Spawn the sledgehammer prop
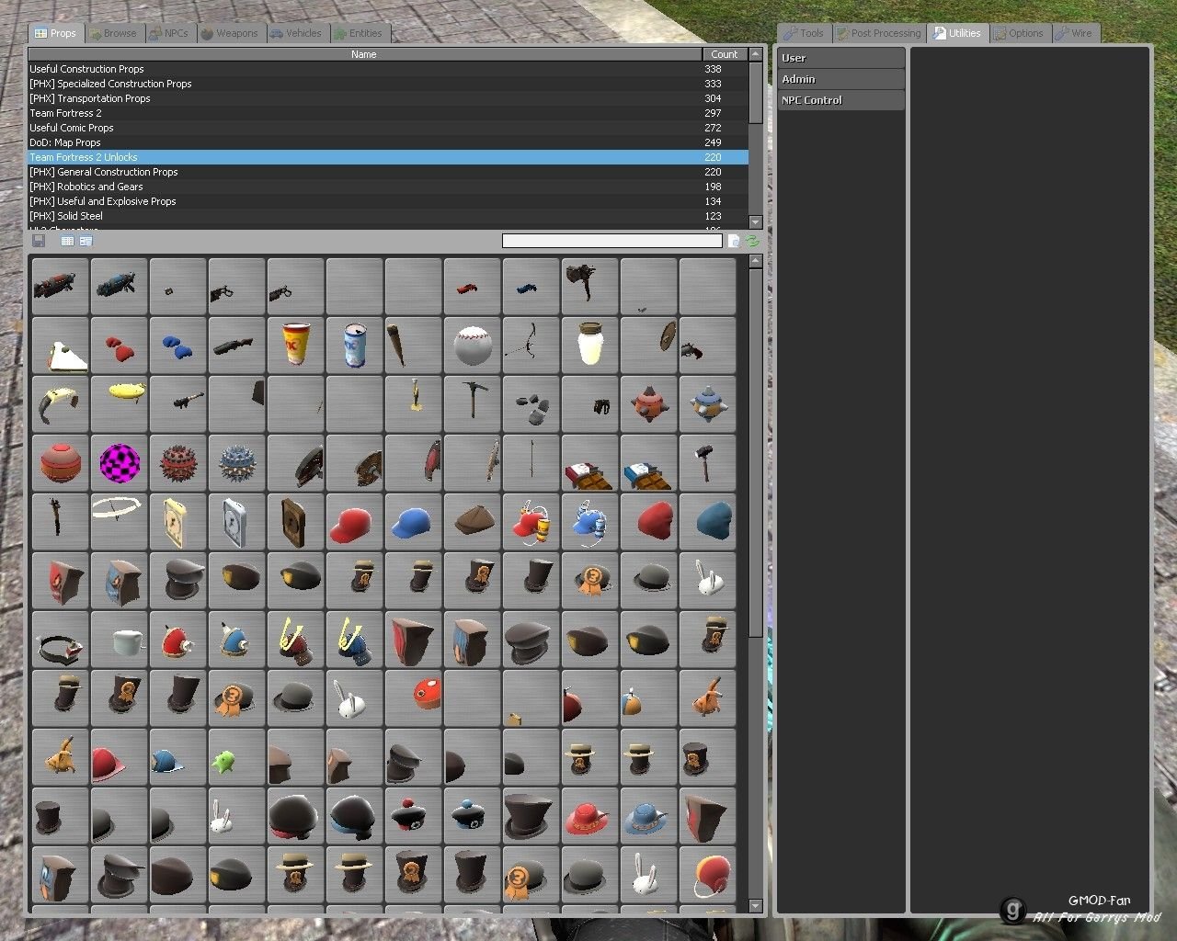The height and width of the screenshot is (941, 1177). pos(707,463)
